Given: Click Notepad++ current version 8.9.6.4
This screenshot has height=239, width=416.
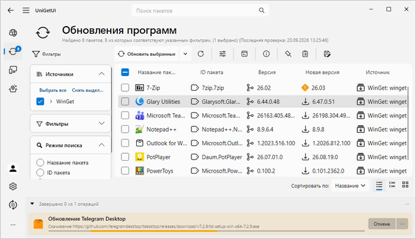Looking at the screenshot, I should click(265, 129).
